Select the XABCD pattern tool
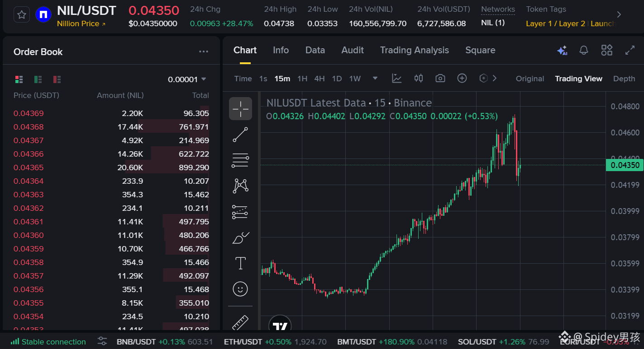The height and width of the screenshot is (349, 644). tap(240, 186)
